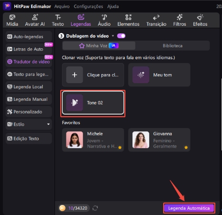Open Personalizado in sidebar

point(29,112)
